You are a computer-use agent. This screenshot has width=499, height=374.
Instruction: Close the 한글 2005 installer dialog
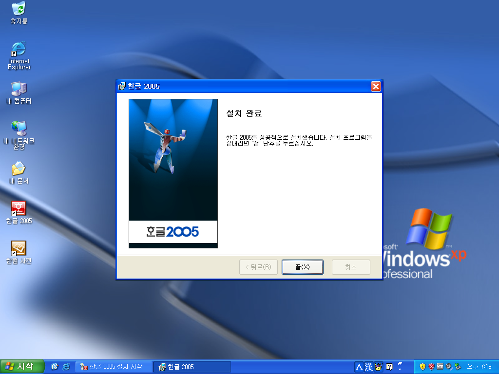point(376,86)
